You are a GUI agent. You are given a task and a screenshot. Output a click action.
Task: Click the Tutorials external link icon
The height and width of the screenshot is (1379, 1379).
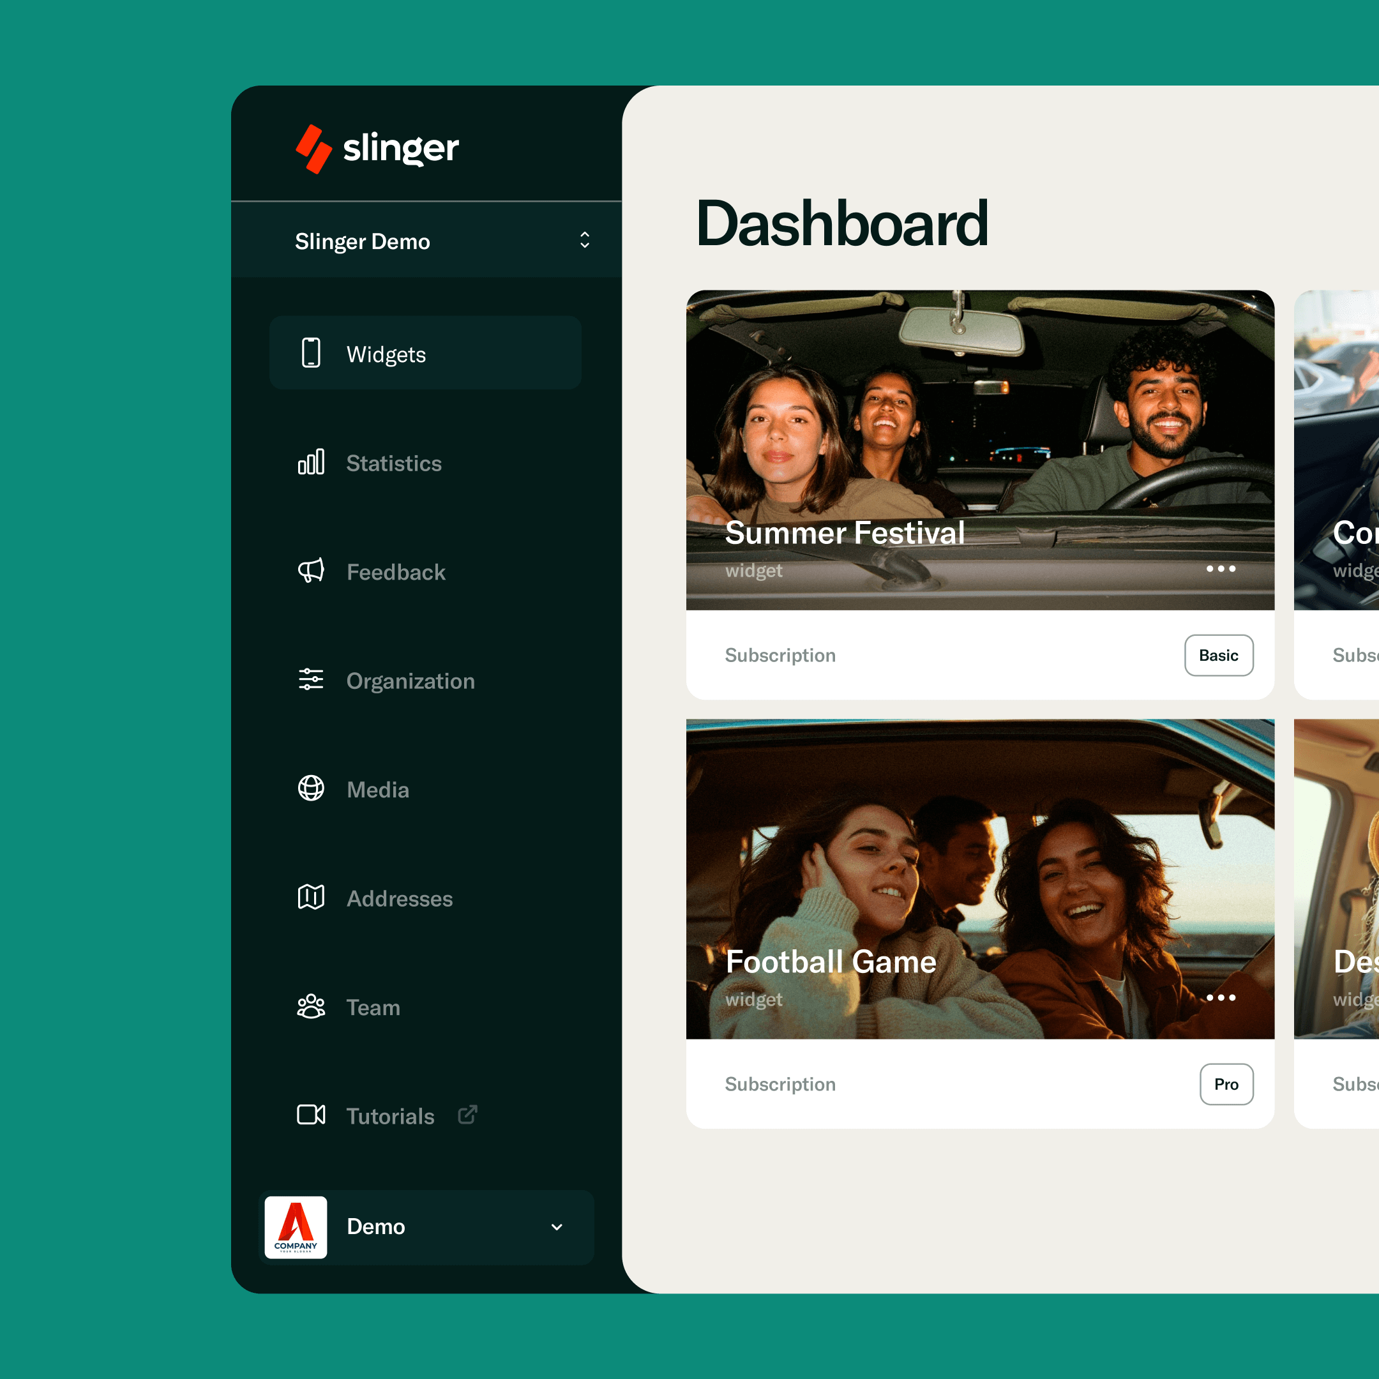[x=467, y=1115]
